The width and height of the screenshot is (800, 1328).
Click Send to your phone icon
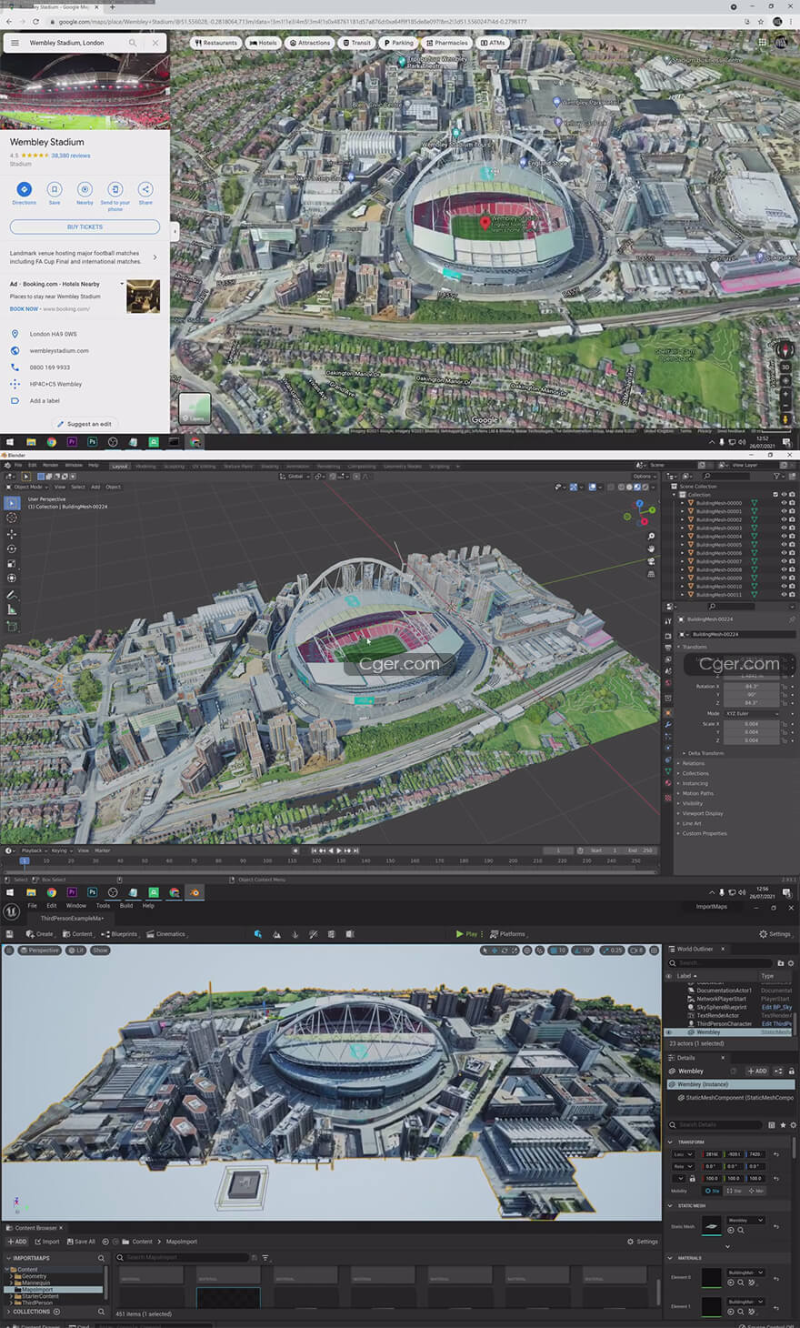[115, 189]
